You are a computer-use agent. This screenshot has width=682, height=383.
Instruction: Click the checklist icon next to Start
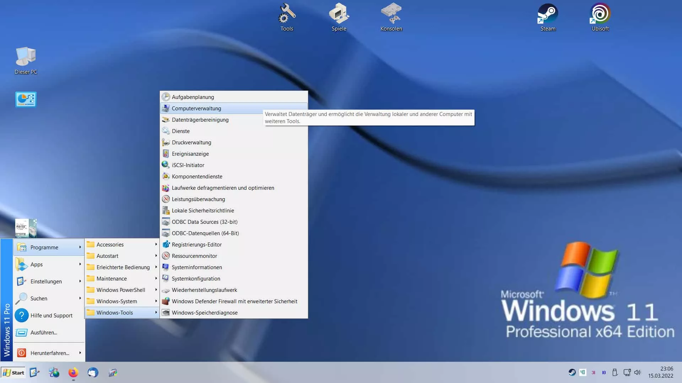[x=34, y=372]
